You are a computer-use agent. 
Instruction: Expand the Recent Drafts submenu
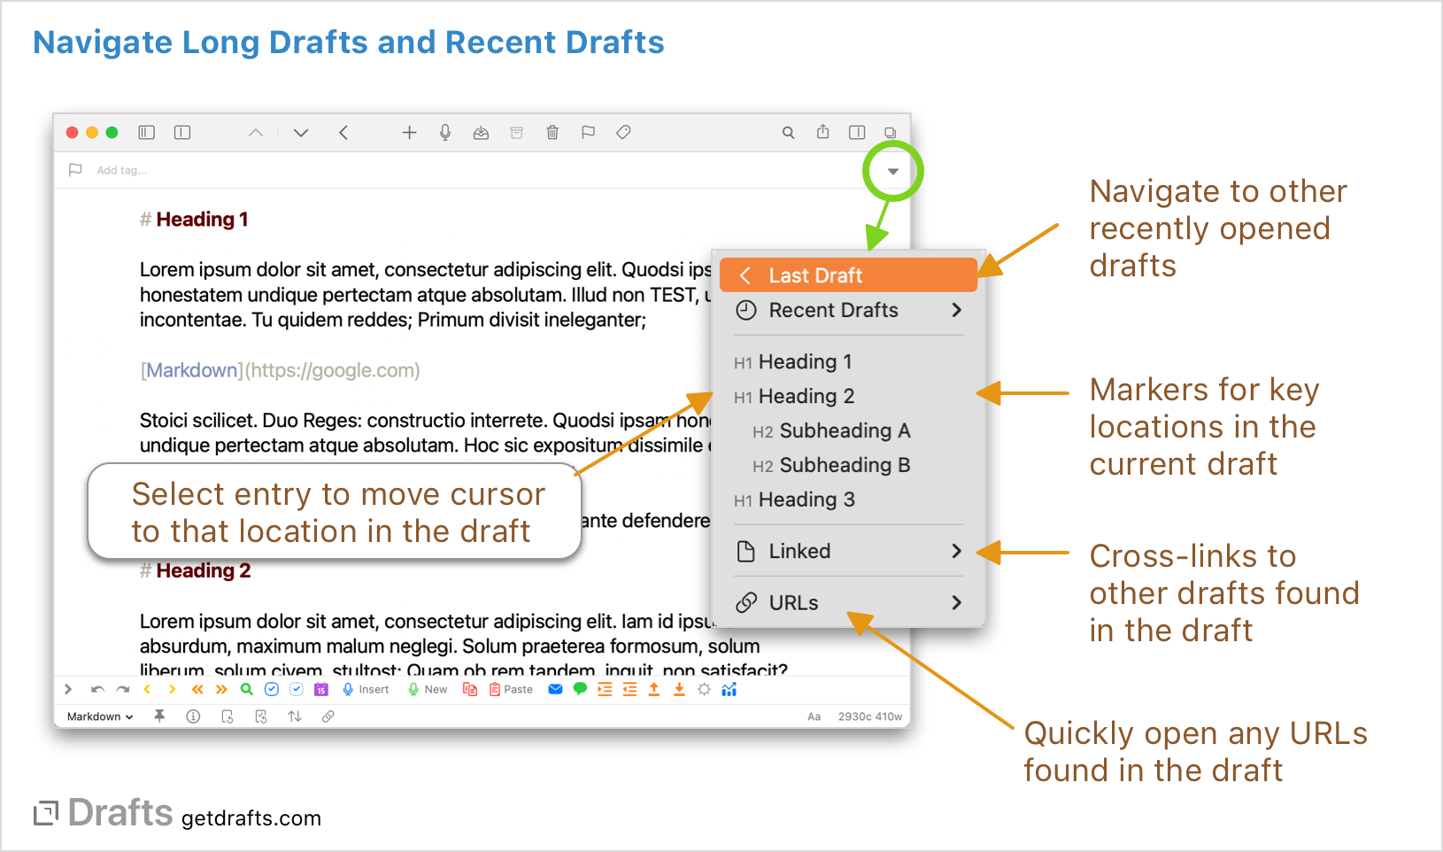point(832,310)
